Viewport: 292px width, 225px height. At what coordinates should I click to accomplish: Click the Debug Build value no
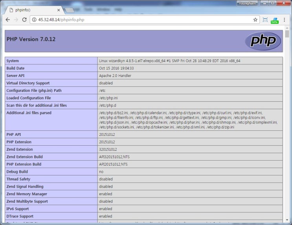(101, 172)
